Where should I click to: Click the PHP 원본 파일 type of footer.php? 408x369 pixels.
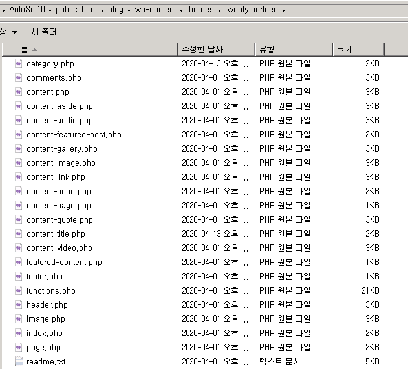point(285,277)
